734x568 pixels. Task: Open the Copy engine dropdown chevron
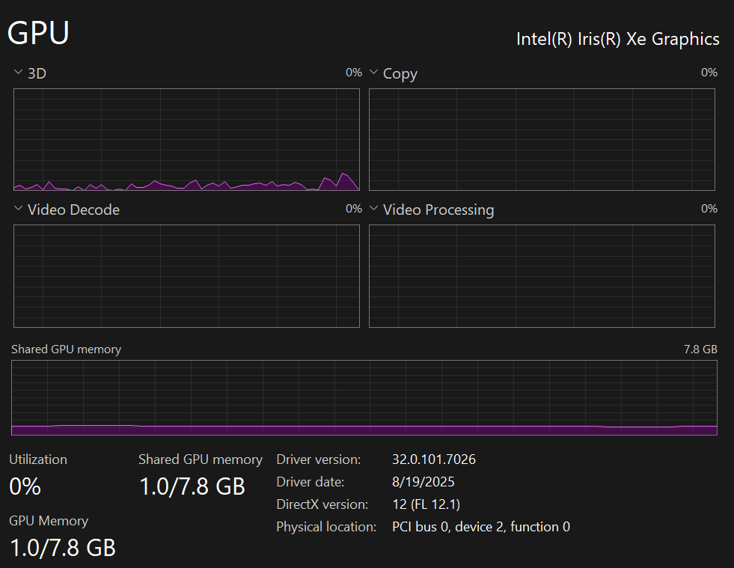tap(373, 73)
